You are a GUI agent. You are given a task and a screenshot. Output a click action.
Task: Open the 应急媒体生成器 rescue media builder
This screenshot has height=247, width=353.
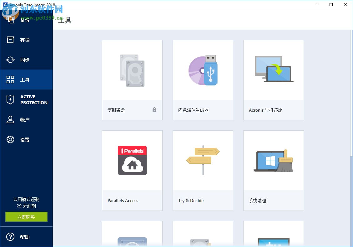[203, 80]
